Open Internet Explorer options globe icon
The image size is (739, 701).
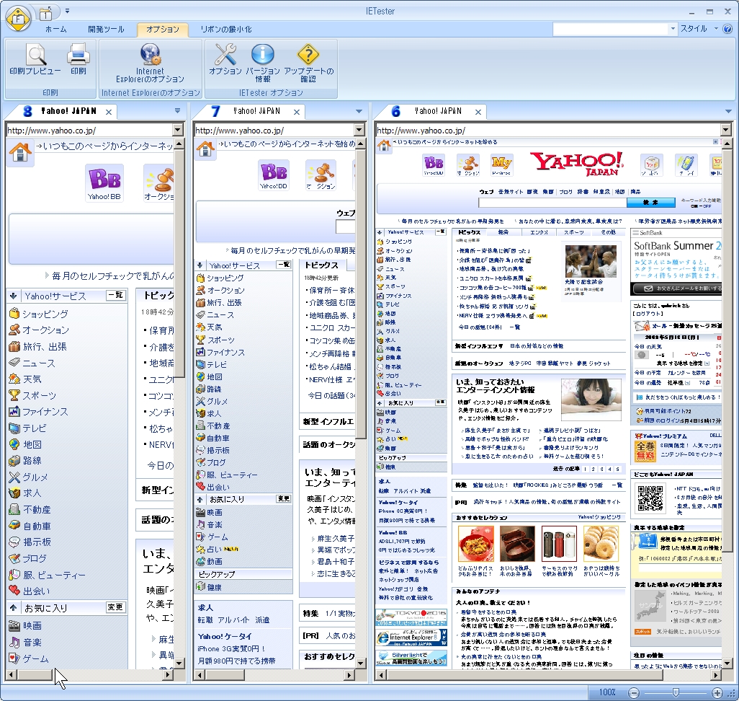(151, 54)
